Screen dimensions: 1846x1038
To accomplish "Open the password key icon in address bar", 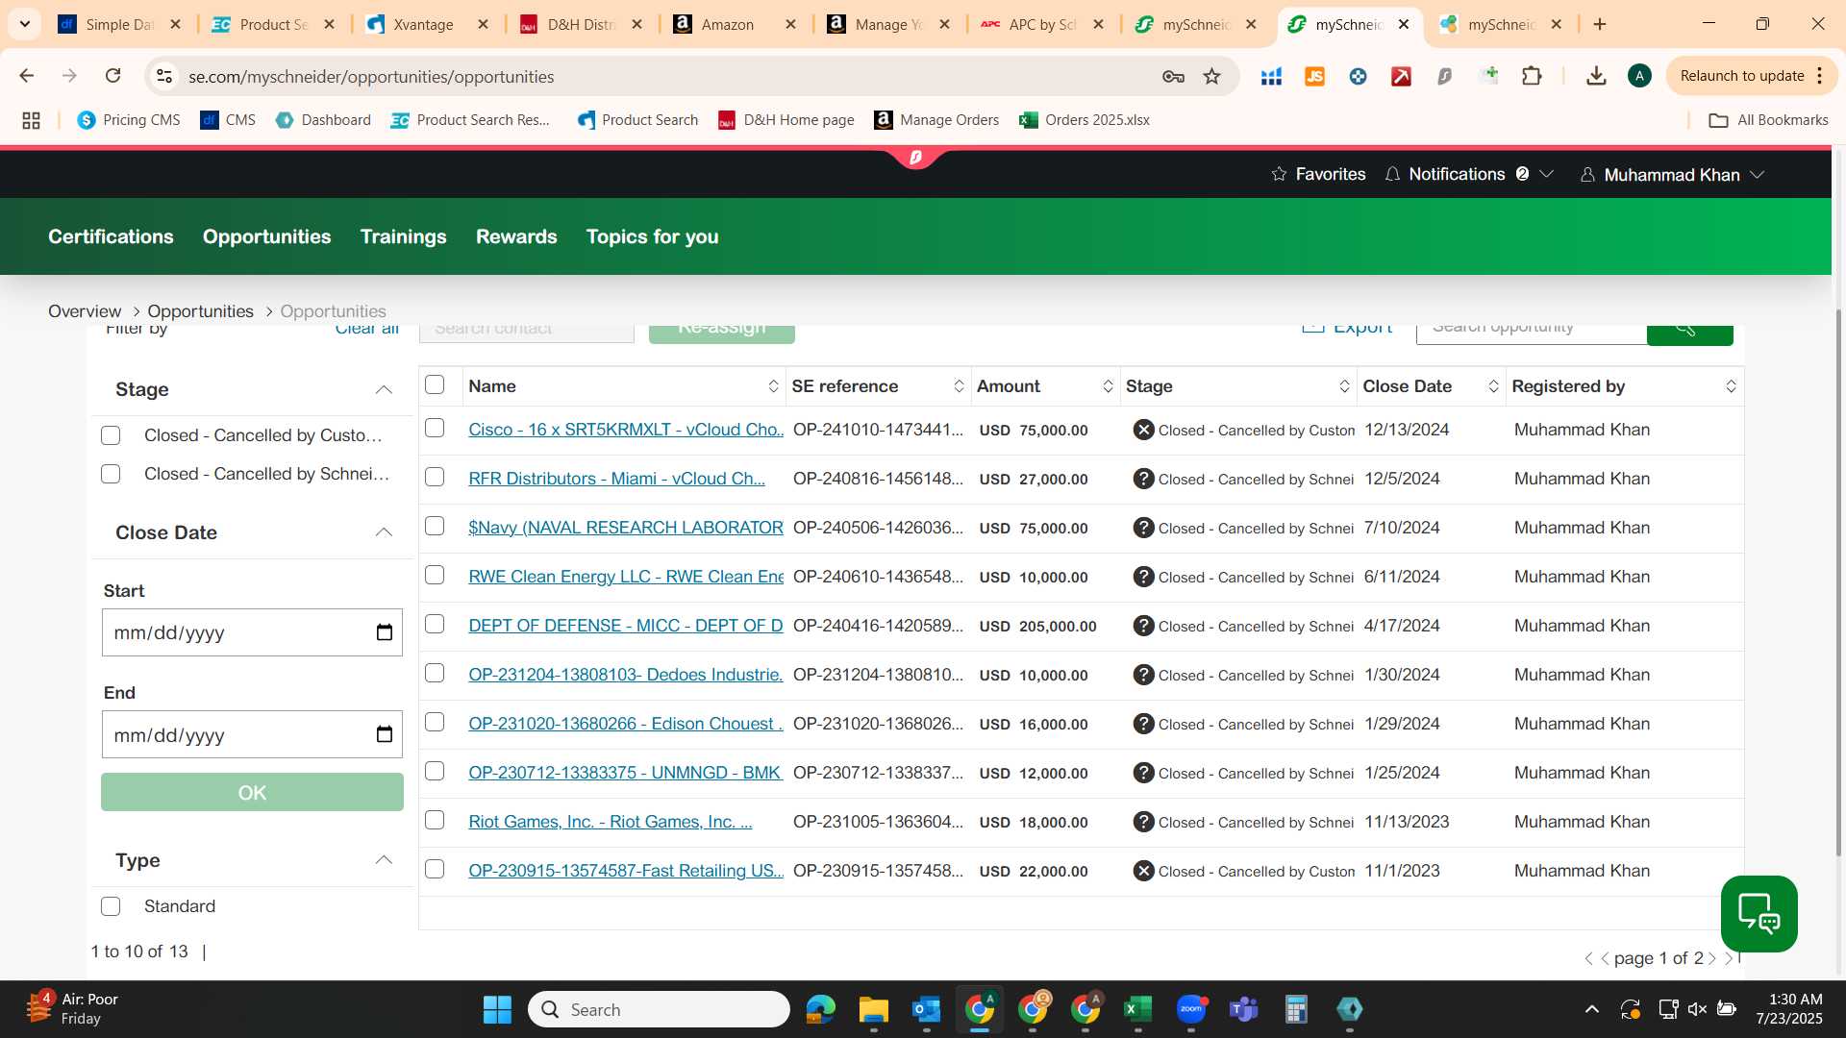I will (1173, 76).
